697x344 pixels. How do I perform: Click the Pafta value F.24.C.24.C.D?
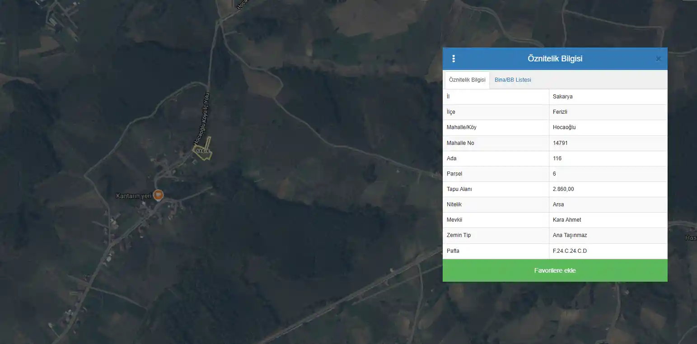(x=570, y=251)
